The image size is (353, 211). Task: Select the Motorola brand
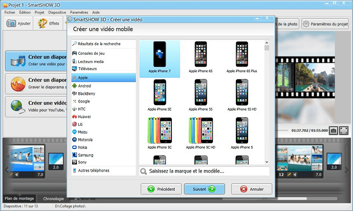[x=104, y=139]
